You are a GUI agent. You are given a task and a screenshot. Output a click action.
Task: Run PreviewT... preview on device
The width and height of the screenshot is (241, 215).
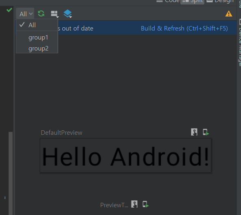pos(146,204)
